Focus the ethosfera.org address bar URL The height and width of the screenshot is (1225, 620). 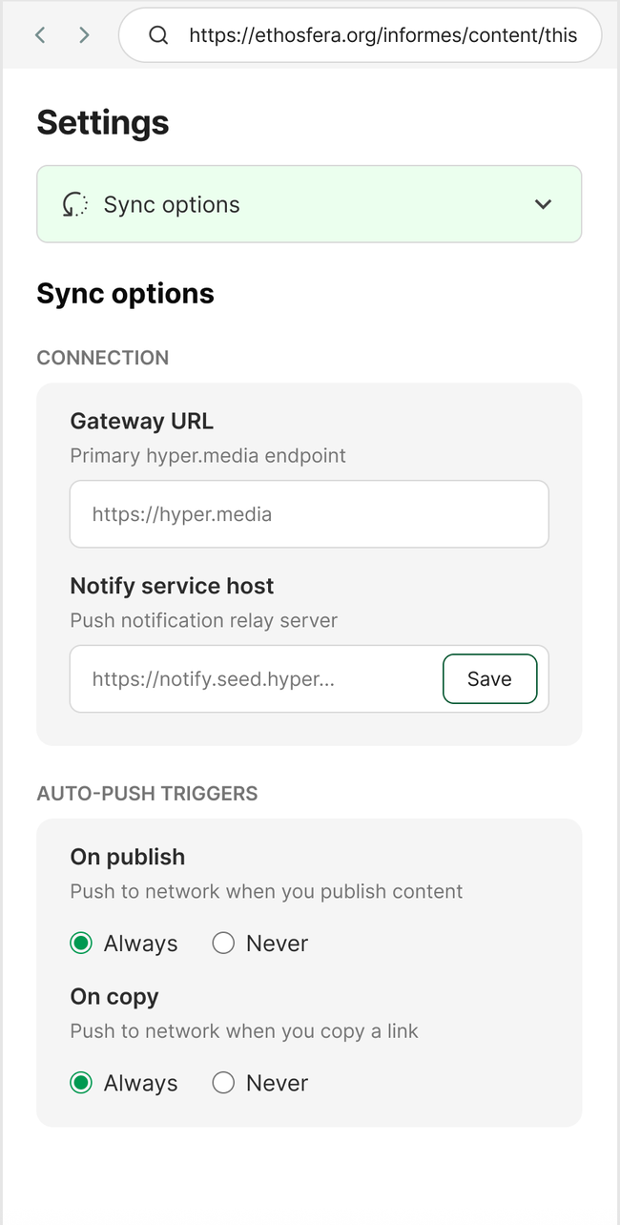382,35
